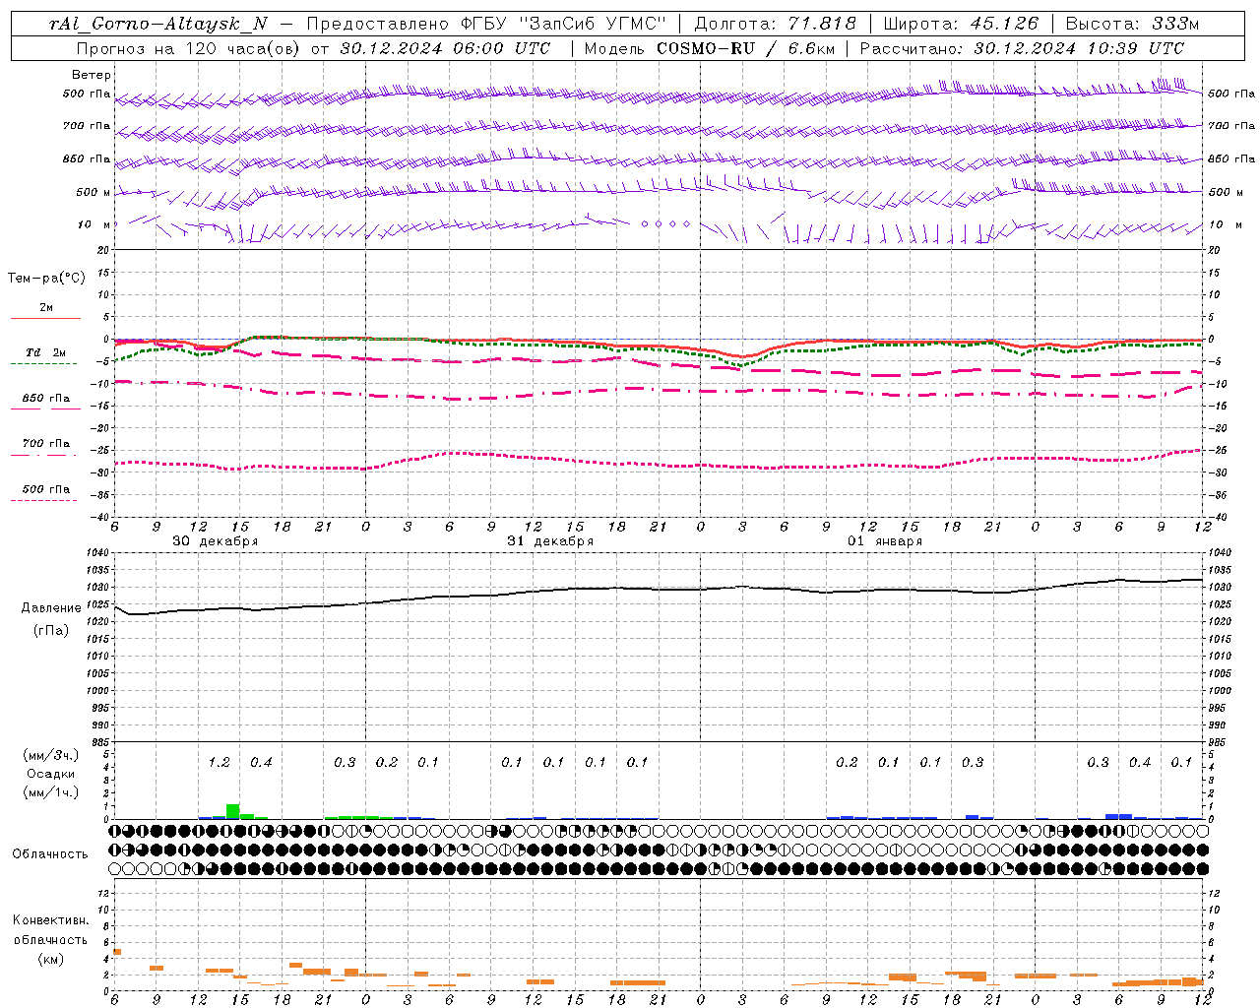Screen dimensions: 1260x1008
Task: Click the 700 гПа temperature legend entry
Action: (x=46, y=444)
